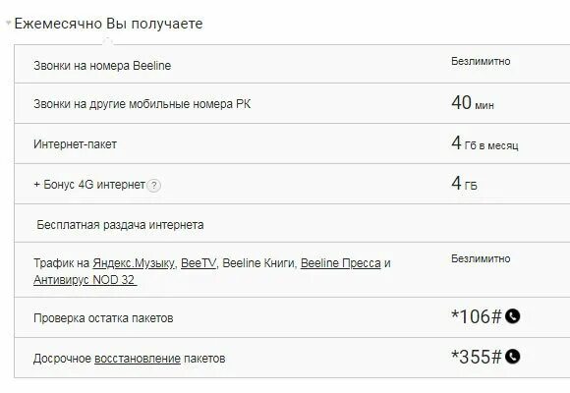570x393 pixels.
Task: Open the BeeTV link
Action: point(199,263)
